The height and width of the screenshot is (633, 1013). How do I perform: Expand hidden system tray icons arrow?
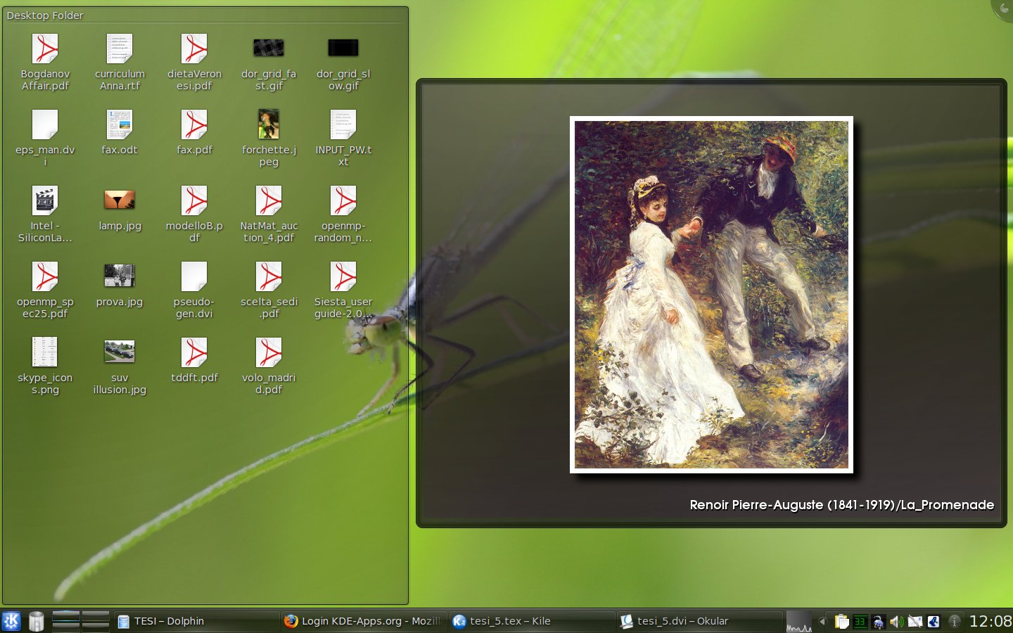click(822, 621)
